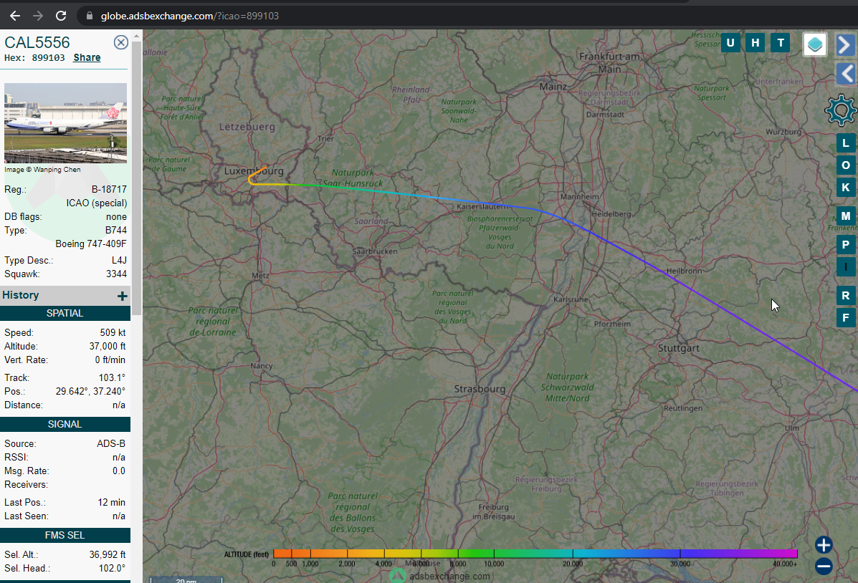Click the Luxembourg label on the map
858x583 pixels.
[254, 171]
